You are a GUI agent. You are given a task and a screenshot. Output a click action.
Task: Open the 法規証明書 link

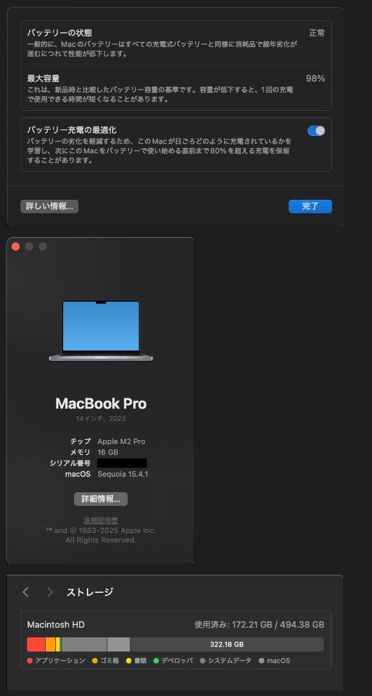[101, 520]
